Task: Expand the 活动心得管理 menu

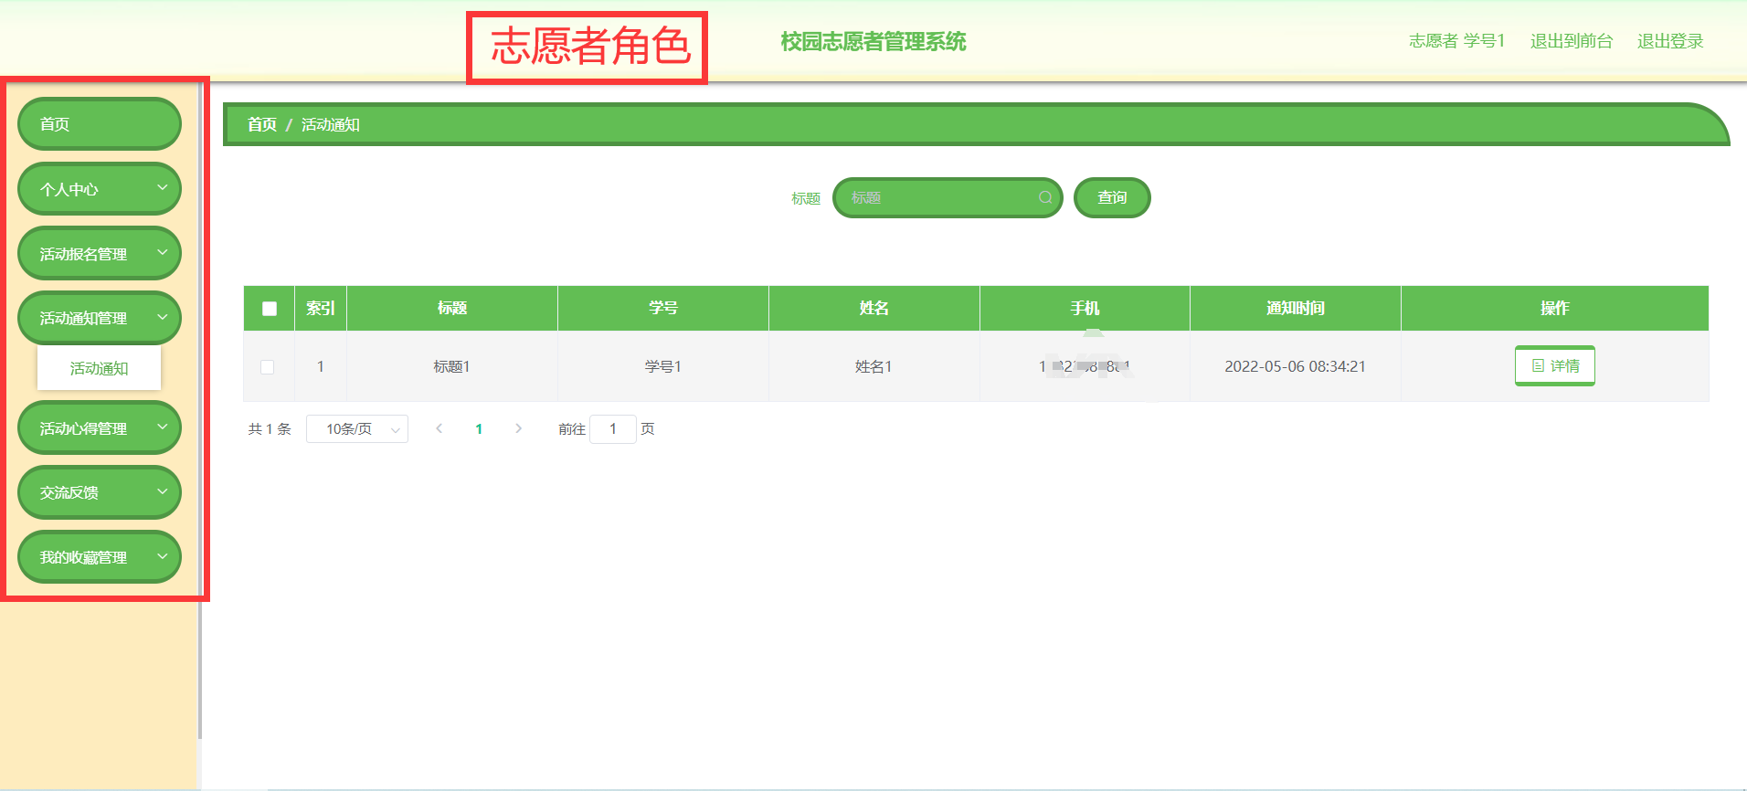Action: tap(100, 428)
